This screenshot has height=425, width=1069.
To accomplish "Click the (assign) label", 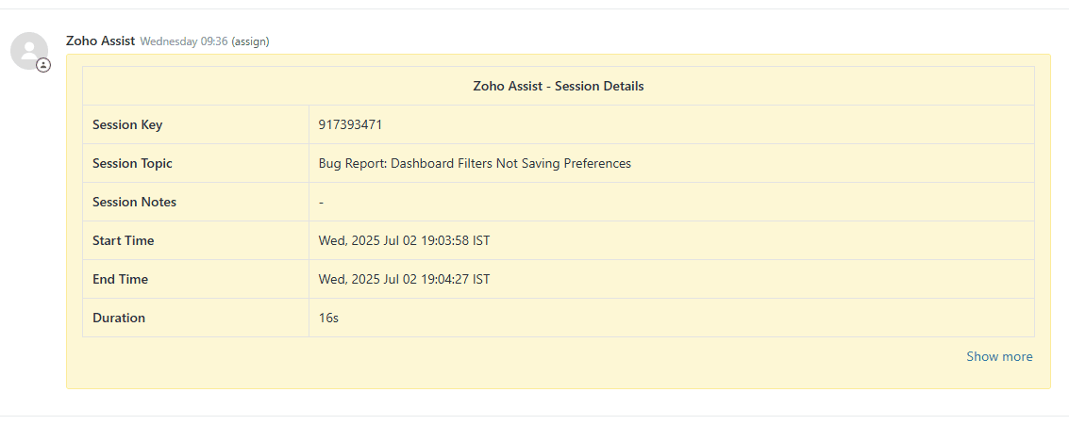I will pyautogui.click(x=251, y=41).
